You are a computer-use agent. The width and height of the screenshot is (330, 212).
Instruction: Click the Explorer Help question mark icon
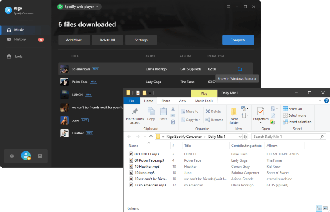pyautogui.click(x=326, y=101)
